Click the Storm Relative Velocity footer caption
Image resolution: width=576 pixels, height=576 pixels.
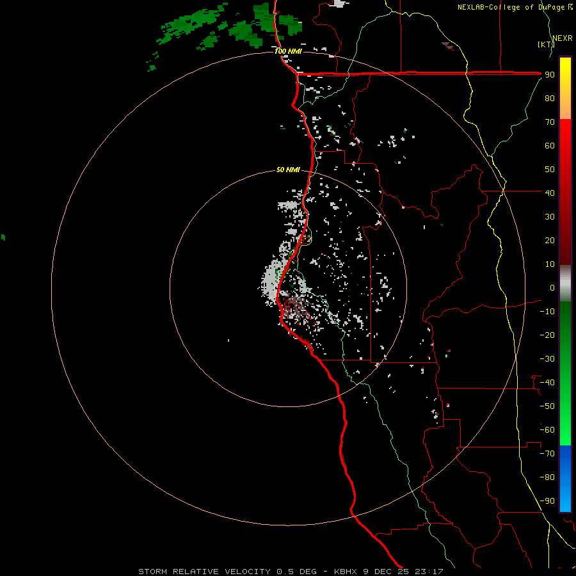click(x=291, y=572)
